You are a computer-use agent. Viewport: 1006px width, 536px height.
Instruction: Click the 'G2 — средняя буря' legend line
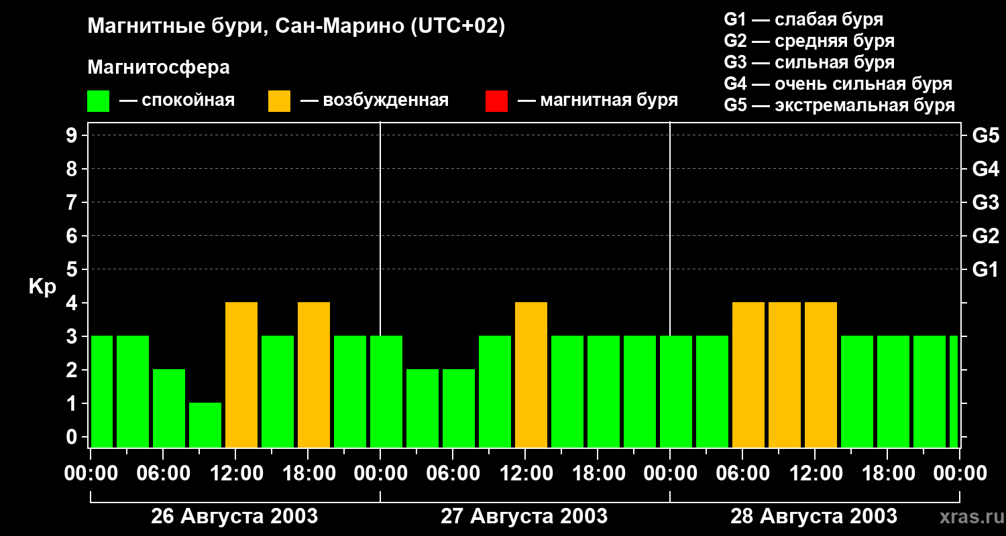coord(809,41)
